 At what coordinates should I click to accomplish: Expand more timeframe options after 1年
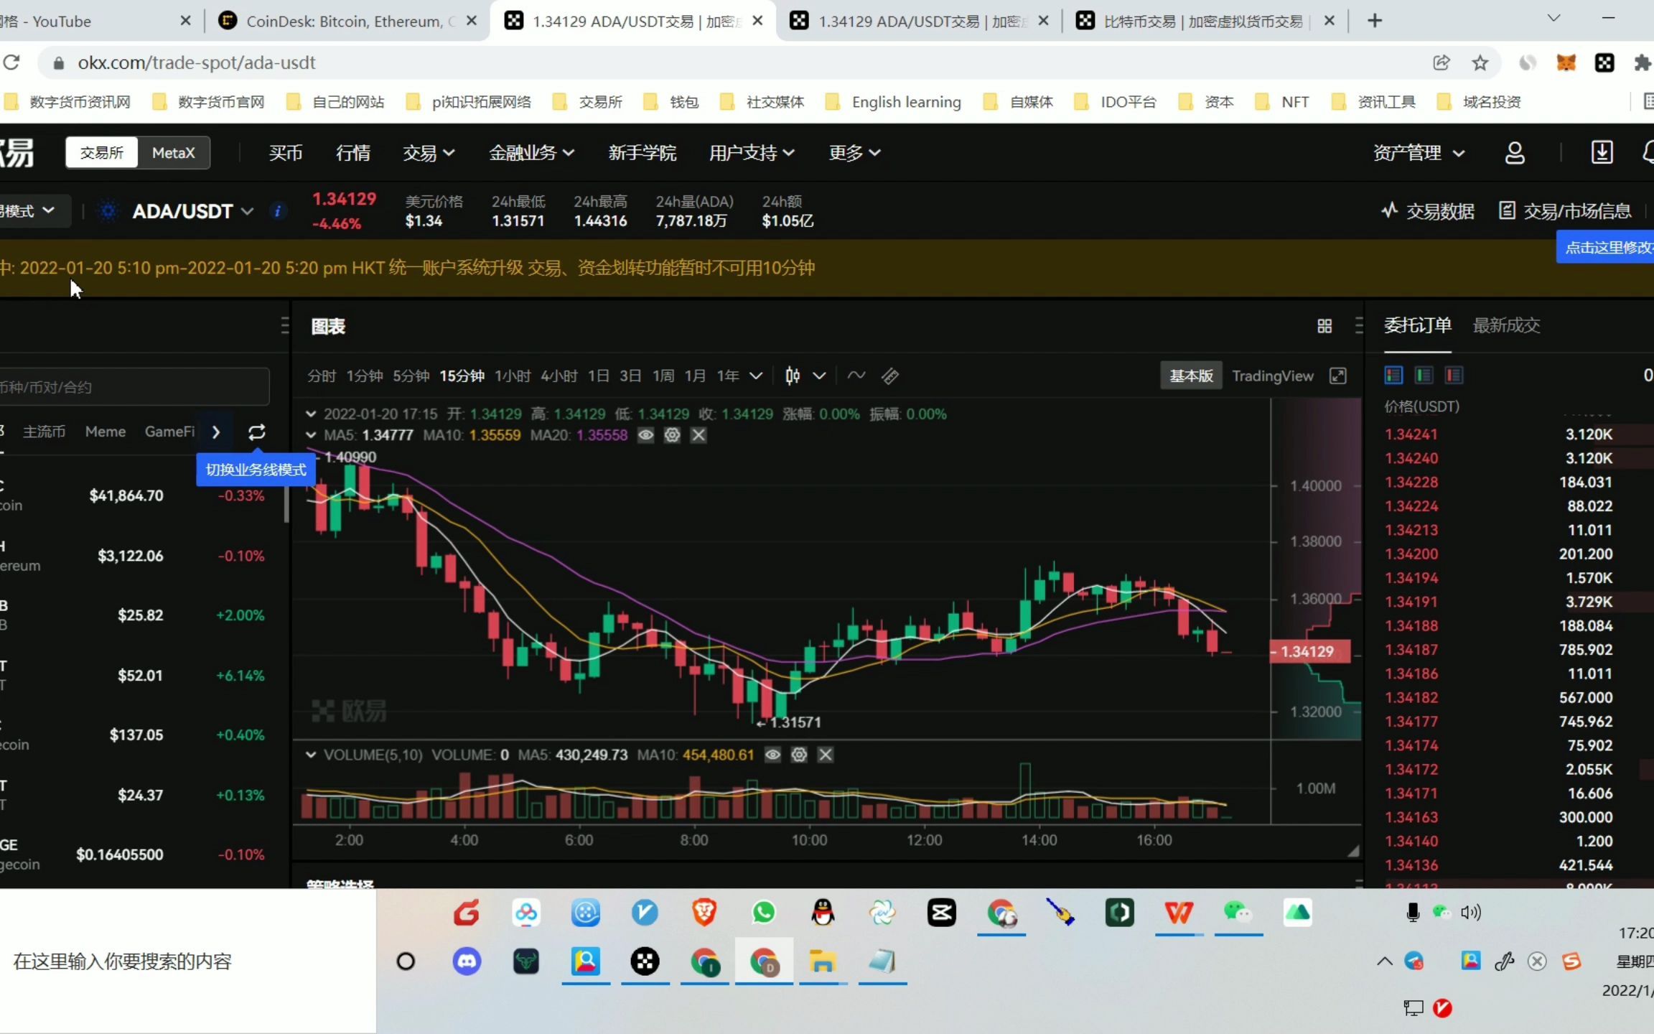point(756,376)
